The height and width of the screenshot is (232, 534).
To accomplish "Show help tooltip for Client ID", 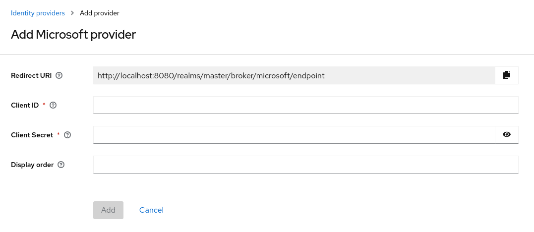I will click(54, 106).
